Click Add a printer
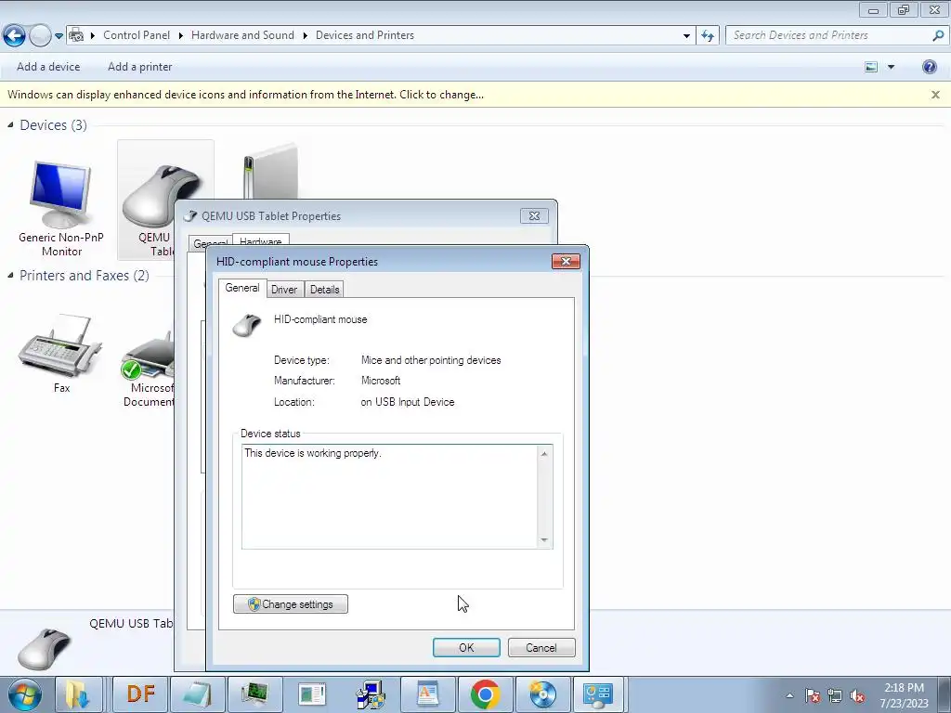951x713 pixels. coord(140,67)
